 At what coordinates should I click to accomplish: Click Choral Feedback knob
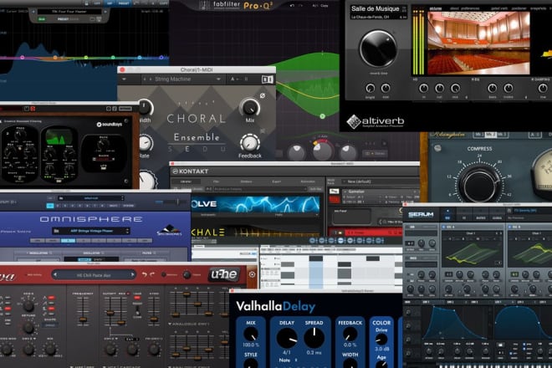pos(249,143)
